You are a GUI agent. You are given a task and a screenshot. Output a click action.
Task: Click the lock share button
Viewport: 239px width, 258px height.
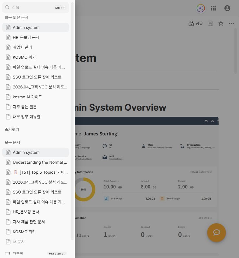(x=196, y=23)
